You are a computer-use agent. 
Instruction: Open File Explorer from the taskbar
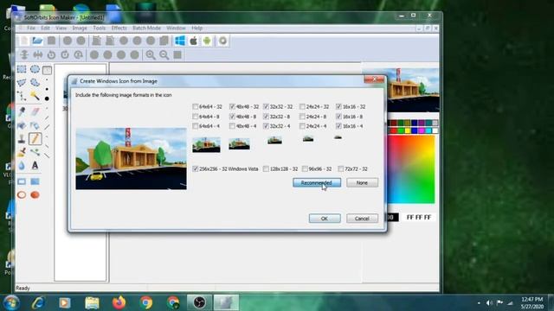click(92, 303)
